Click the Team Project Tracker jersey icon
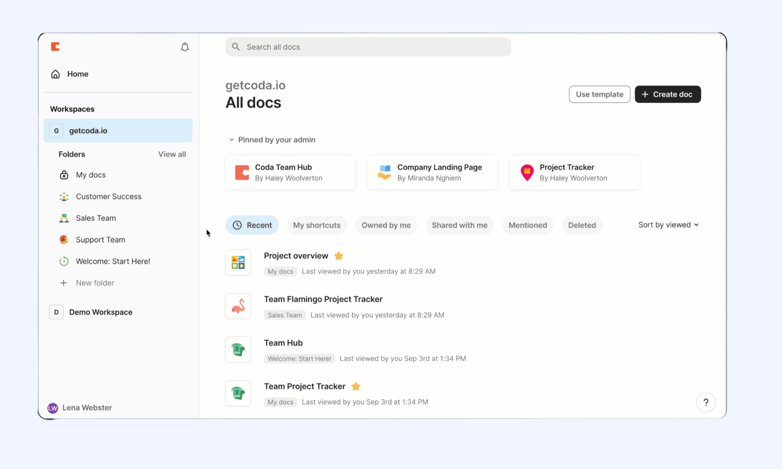 238,393
